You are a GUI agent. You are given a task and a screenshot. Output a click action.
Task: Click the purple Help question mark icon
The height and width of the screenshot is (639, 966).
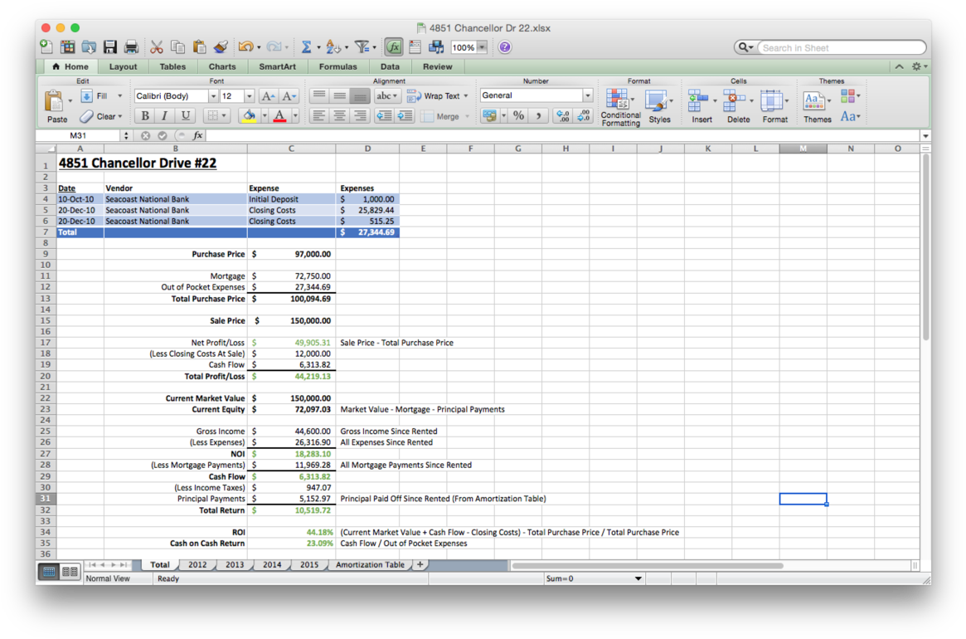tap(504, 48)
